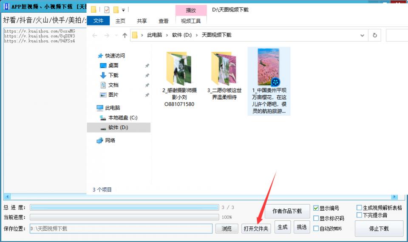Click the back navigation arrow in Explorer
Viewport: 408px width, 242px height.
95,35
